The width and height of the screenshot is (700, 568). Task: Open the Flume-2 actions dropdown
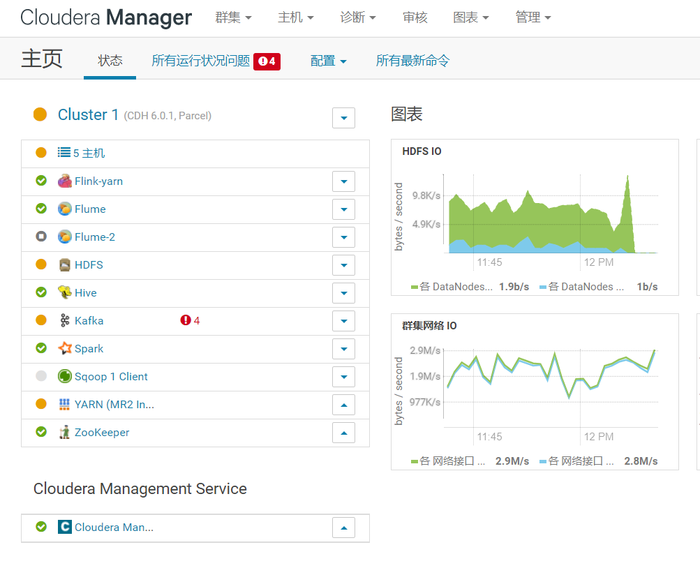tap(344, 237)
